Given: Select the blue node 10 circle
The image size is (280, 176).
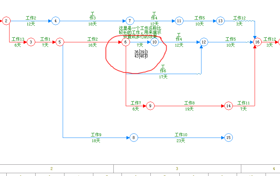Looking at the screenshot, I should [155, 42].
